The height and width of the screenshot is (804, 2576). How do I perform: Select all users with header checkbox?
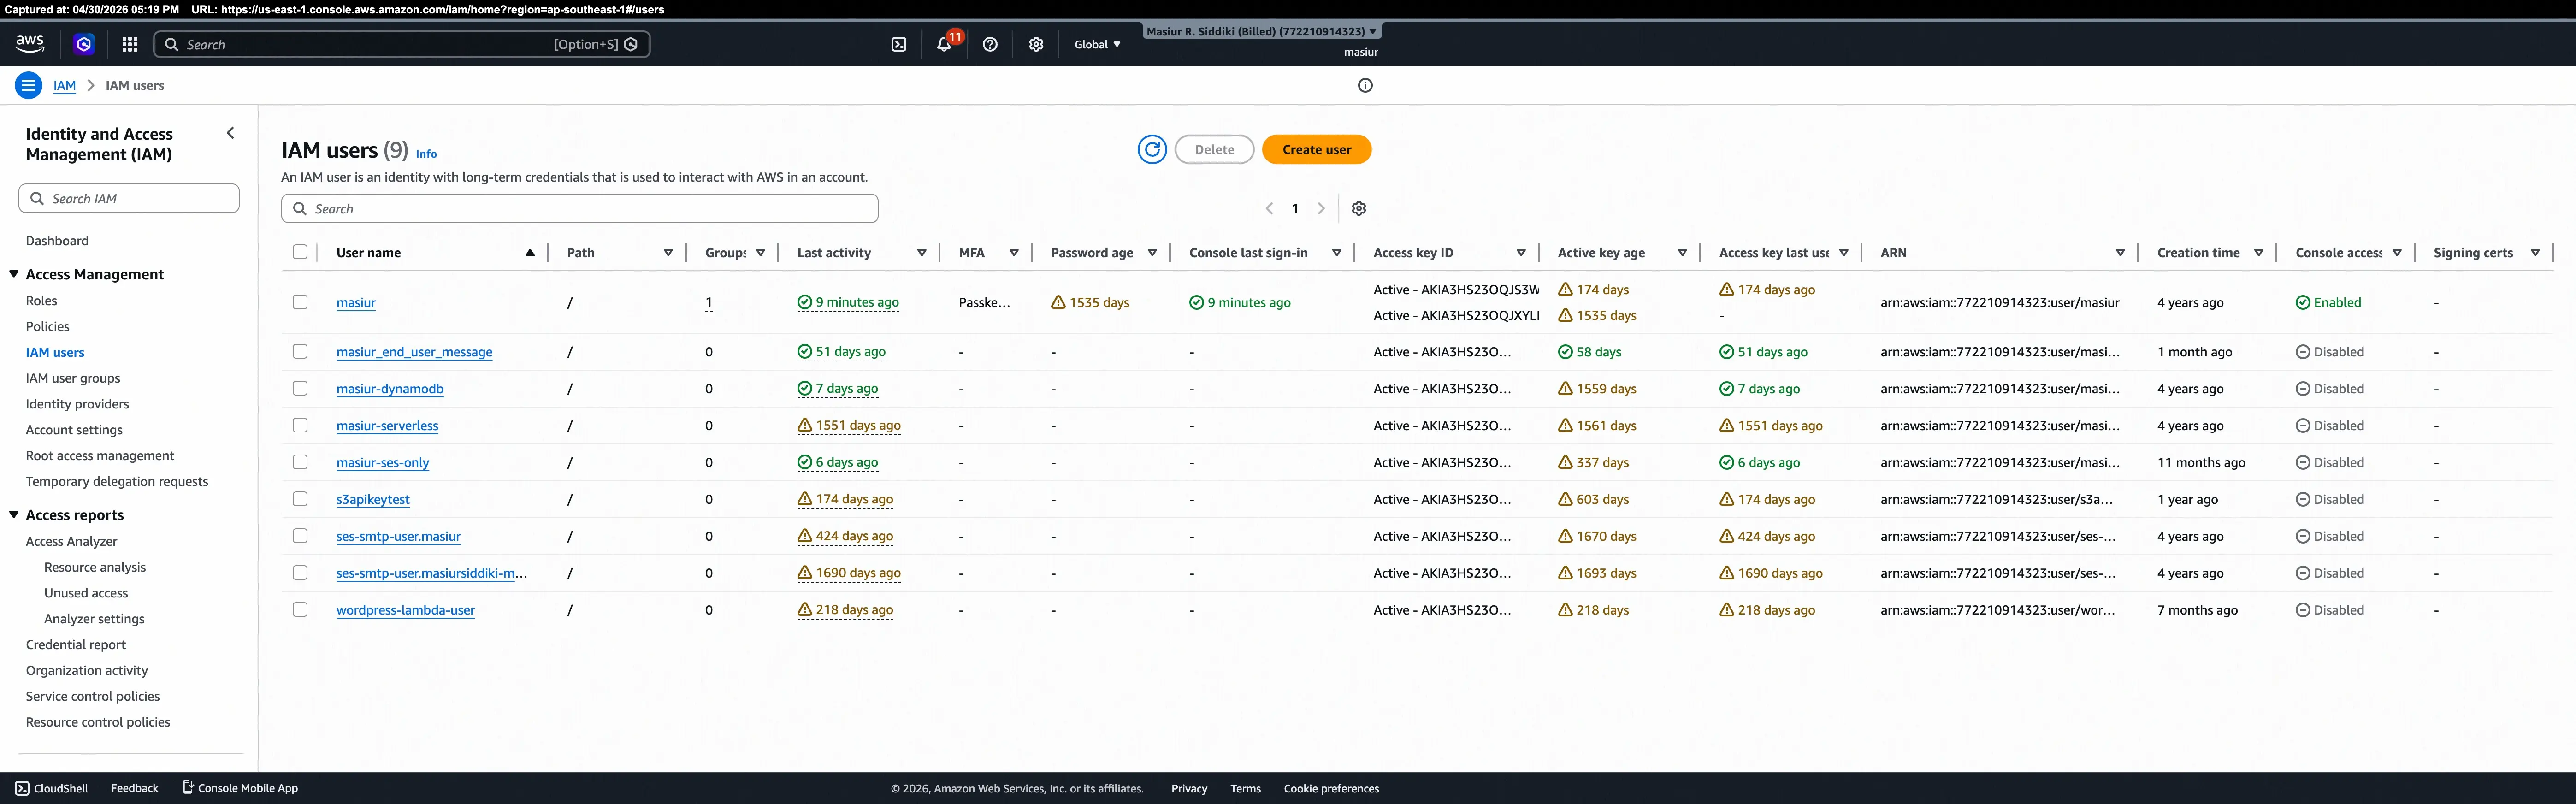coord(300,252)
